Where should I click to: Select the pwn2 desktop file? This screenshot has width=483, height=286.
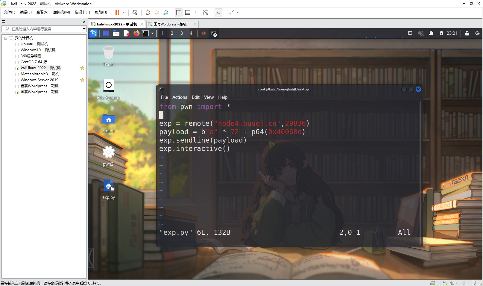(x=108, y=156)
